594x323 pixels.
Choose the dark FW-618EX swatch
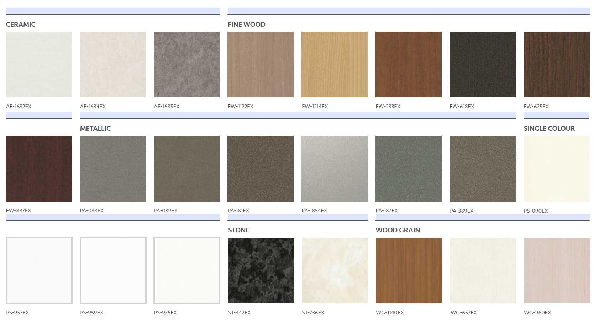point(483,64)
